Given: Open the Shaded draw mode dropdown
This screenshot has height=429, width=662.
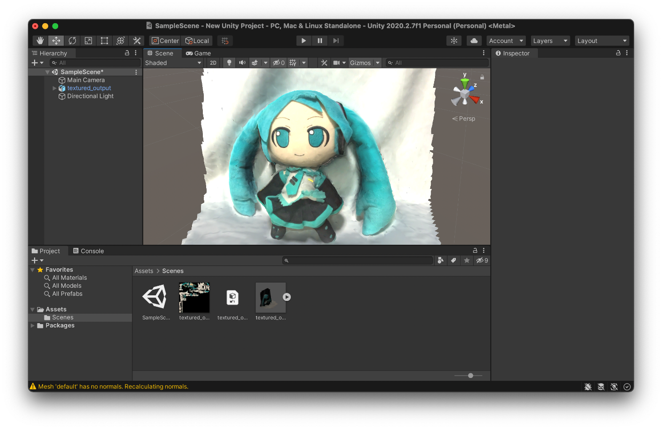Looking at the screenshot, I should pos(174,63).
